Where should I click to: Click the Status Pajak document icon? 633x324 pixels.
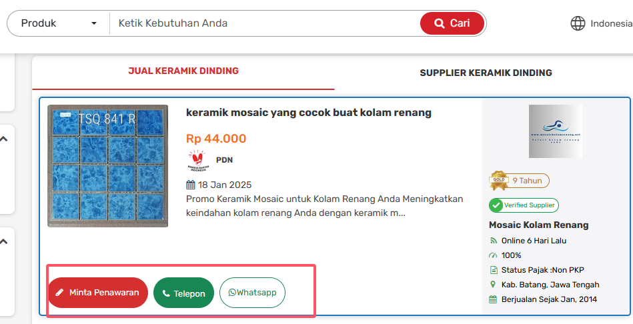pyautogui.click(x=493, y=270)
